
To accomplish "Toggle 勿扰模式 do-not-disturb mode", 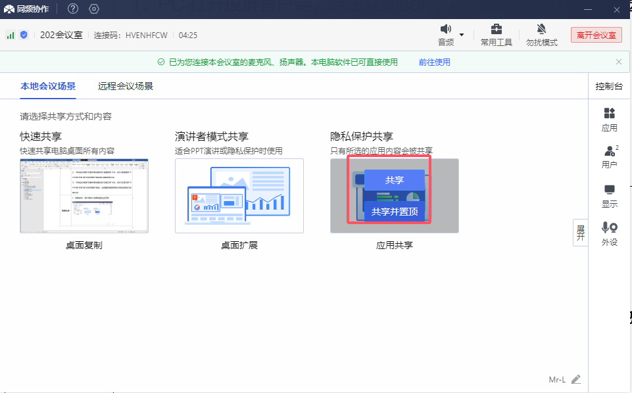I will pos(542,30).
